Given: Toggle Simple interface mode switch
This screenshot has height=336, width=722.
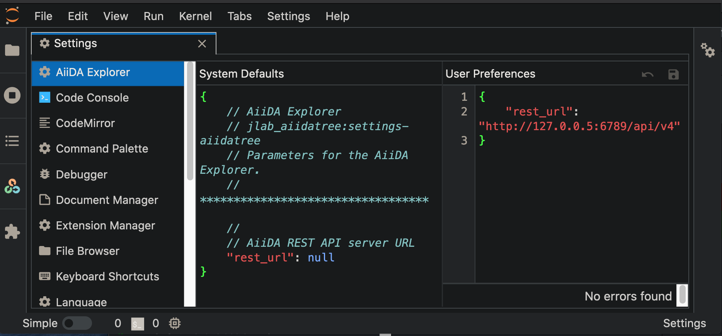Looking at the screenshot, I should (77, 323).
